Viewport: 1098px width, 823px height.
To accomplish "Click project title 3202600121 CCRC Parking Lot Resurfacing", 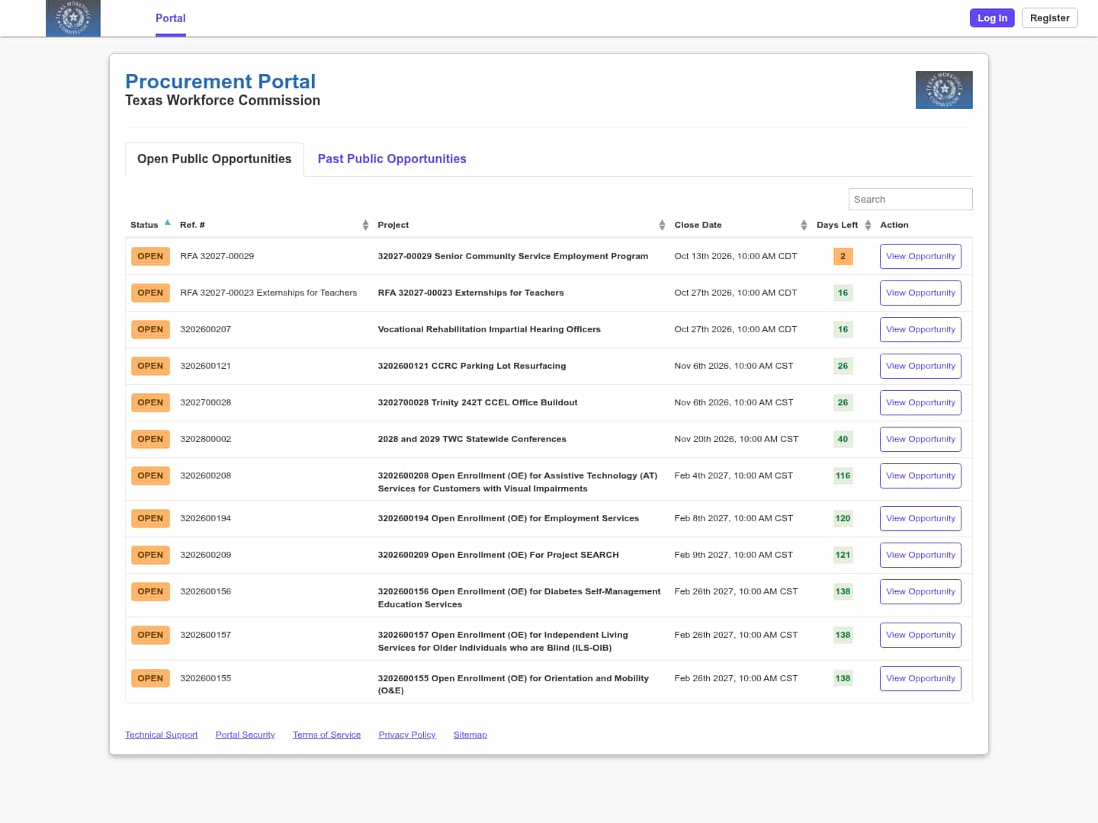I will (472, 367).
